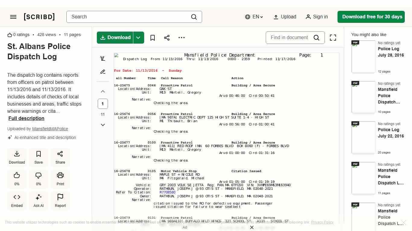This screenshot has width=412, height=231.
Task: Select the annotation pencil tool beside the document
Action: pyautogui.click(x=103, y=72)
